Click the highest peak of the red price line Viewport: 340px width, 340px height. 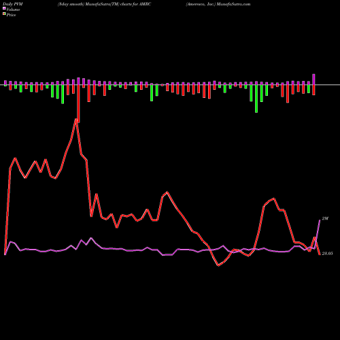(76, 120)
